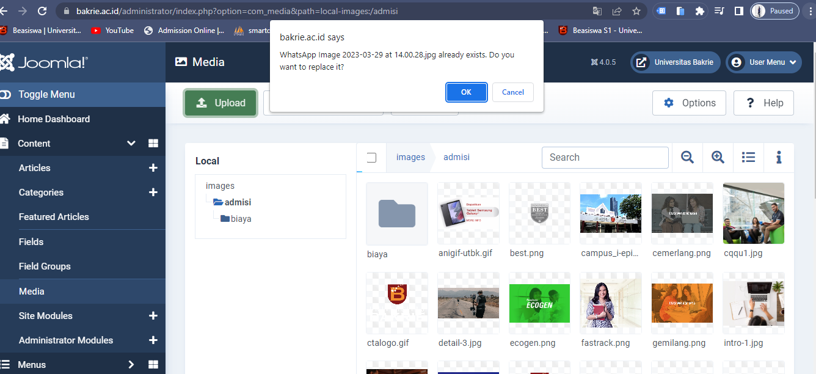
Task: Select detail-3.jpg thumbnail
Action: 468,303
